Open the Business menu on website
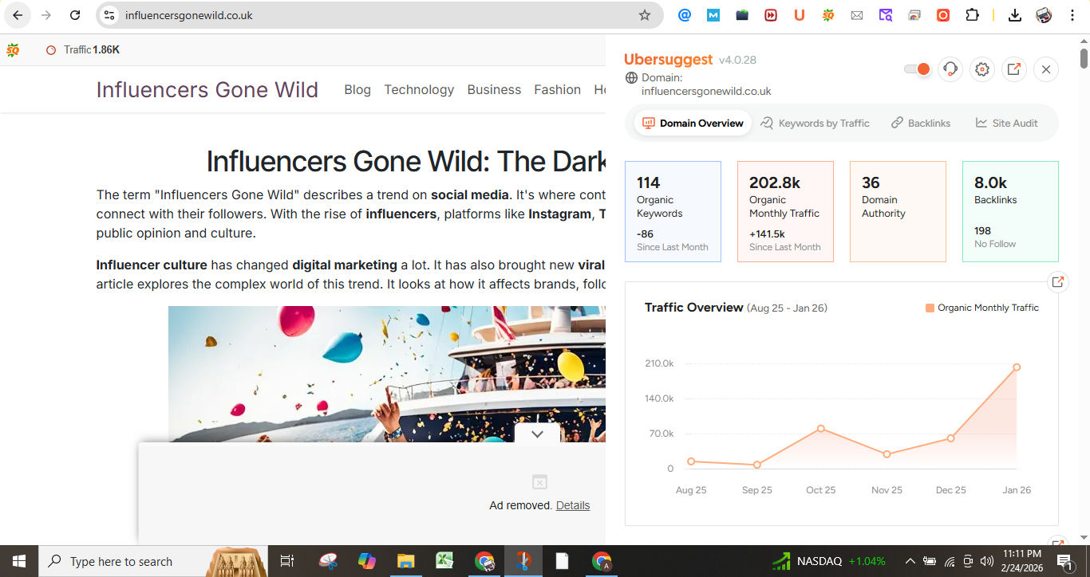 coord(494,90)
